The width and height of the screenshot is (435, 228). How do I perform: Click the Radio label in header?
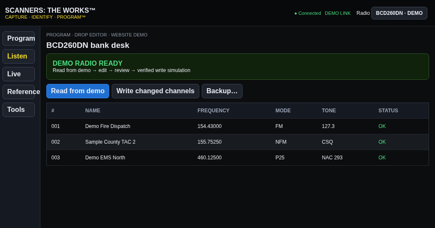[363, 13]
